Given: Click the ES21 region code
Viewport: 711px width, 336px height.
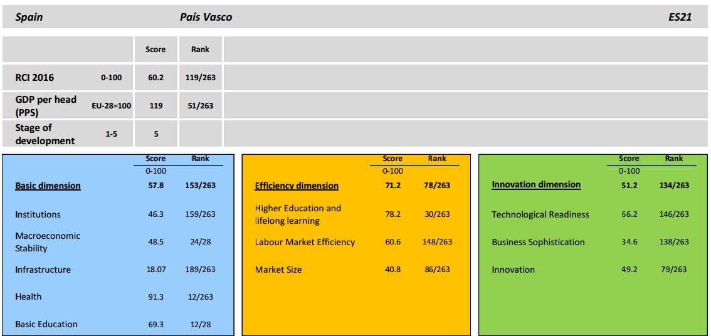Looking at the screenshot, I should (x=680, y=18).
